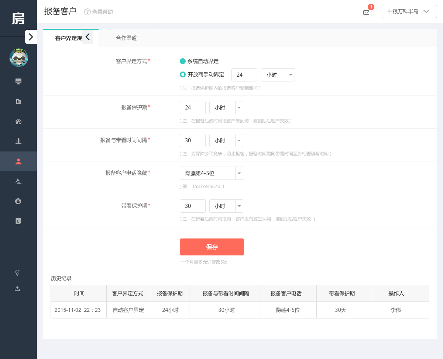Open the 隐藏第4-5位 phone hiding dropdown
Image resolution: width=443 pixels, height=359 pixels.
212,173
